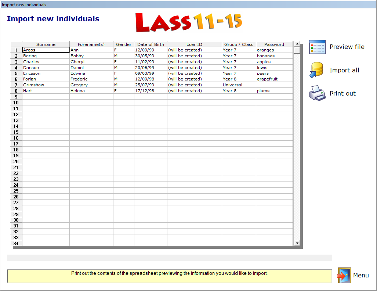Screen dimensions: 377x291
Task: Select the Password column header
Action: click(274, 44)
